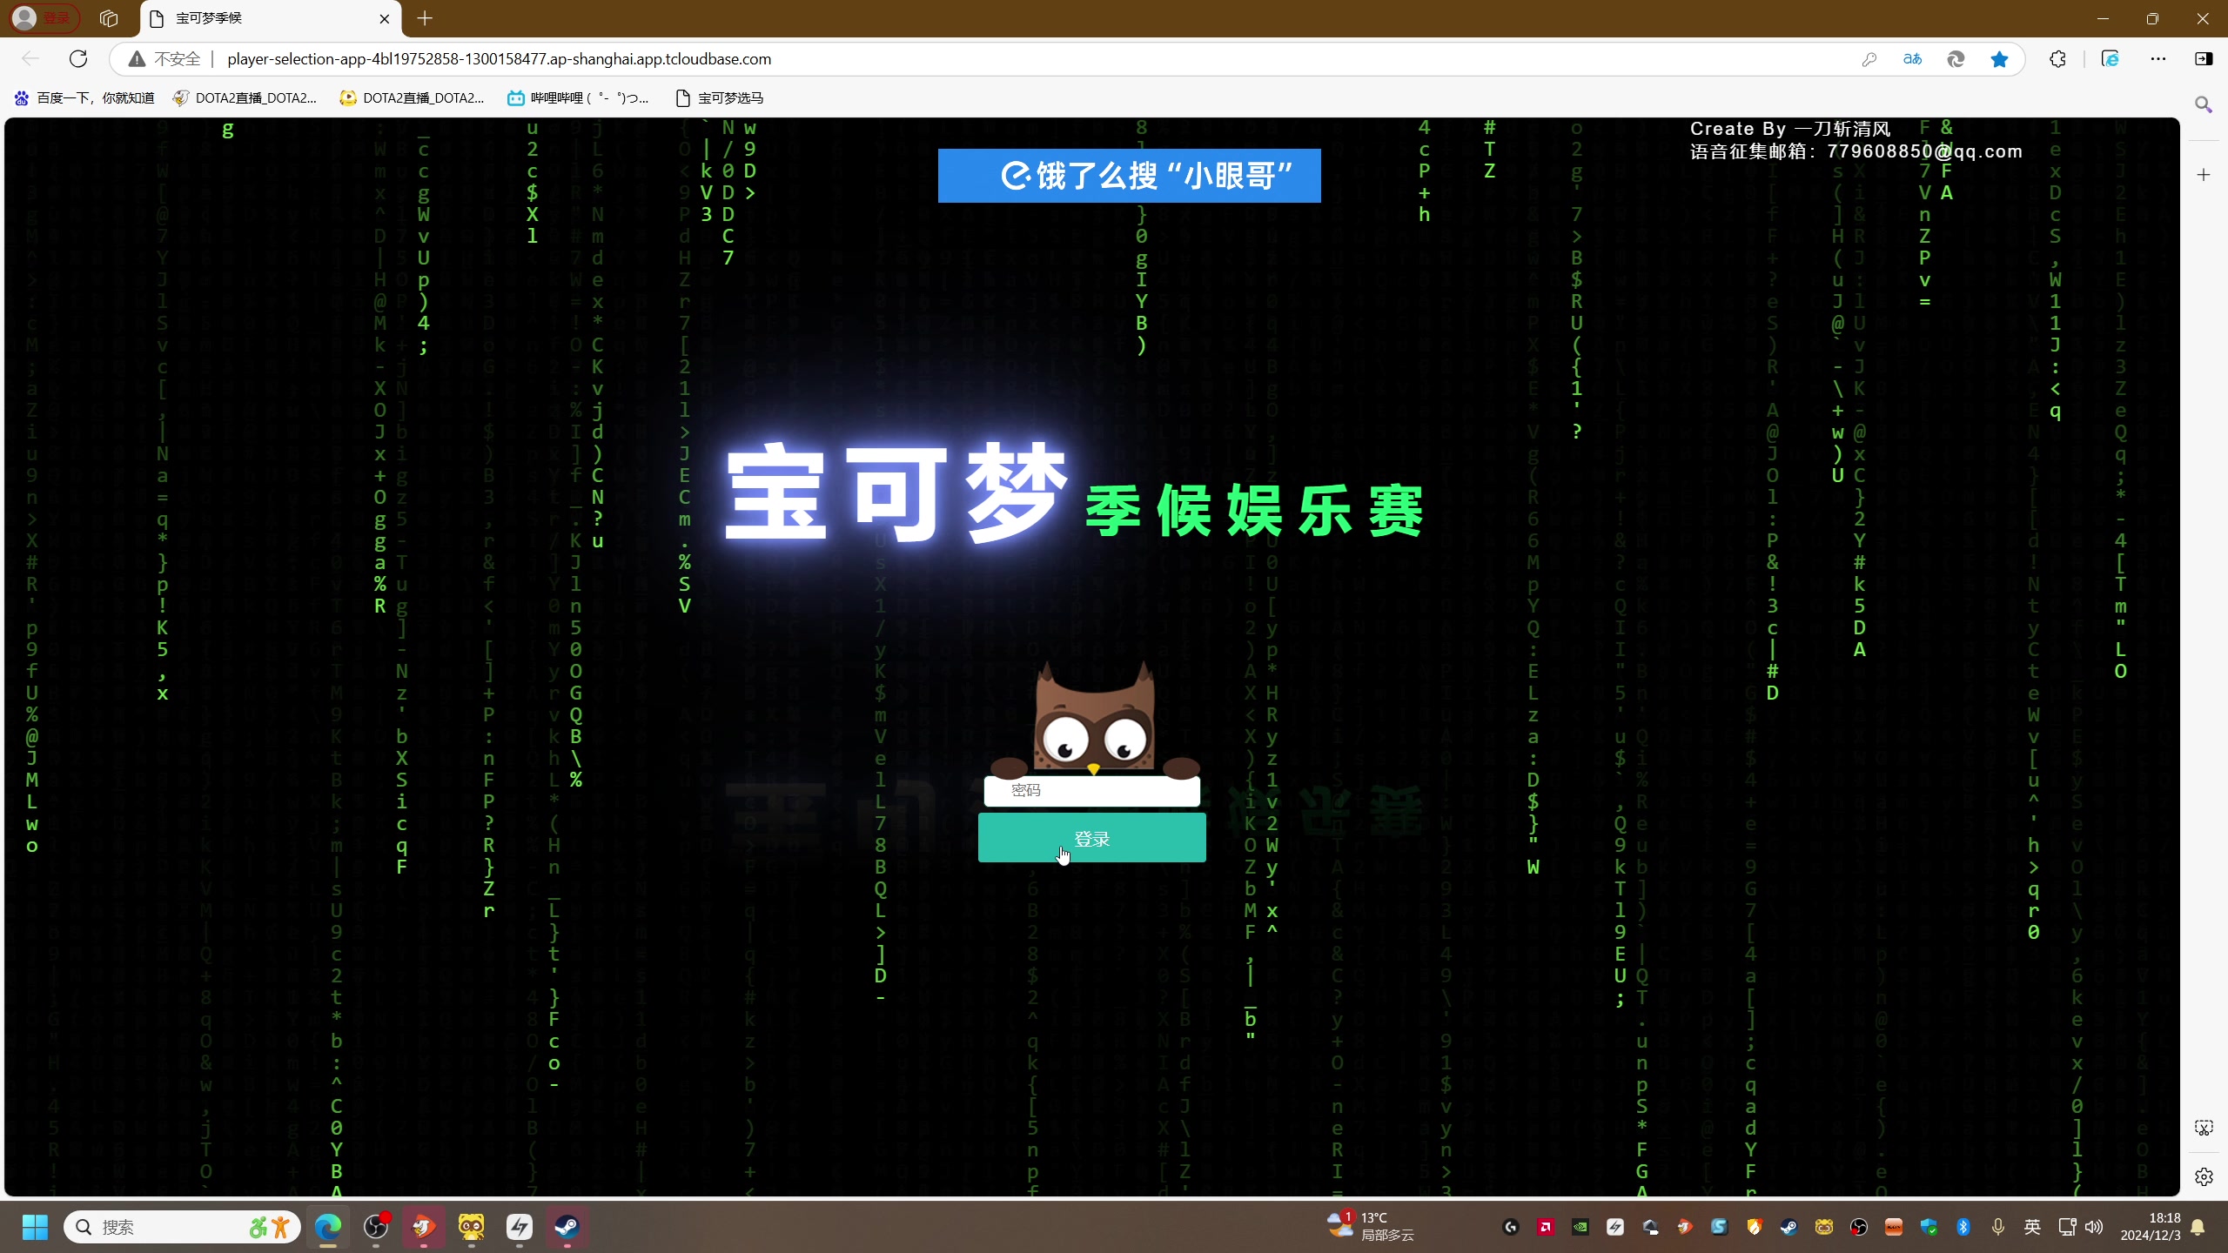The width and height of the screenshot is (2228, 1253).
Task: Close the 宝可梦季候 tab
Action: click(385, 18)
